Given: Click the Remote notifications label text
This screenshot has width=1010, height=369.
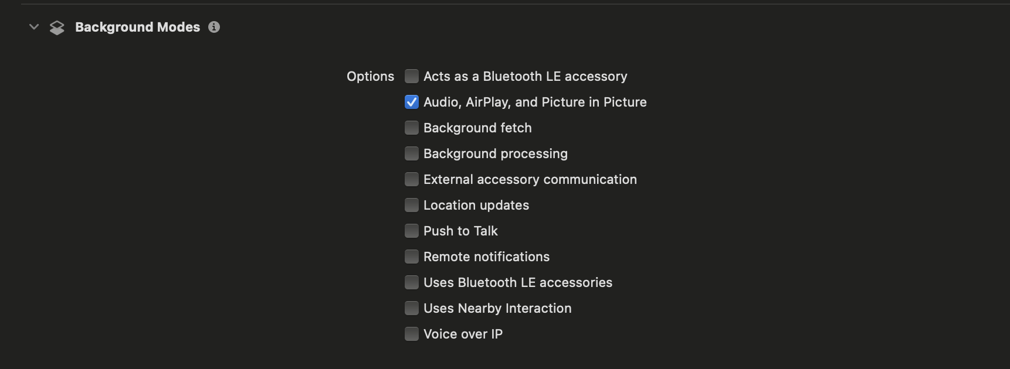Looking at the screenshot, I should pyautogui.click(x=486, y=257).
